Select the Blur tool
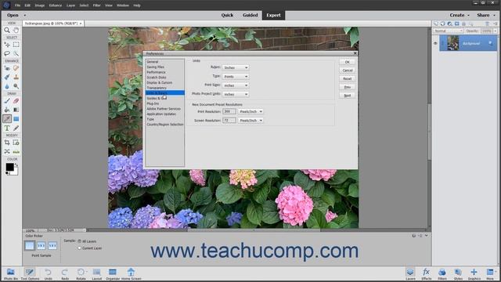 (x=7, y=86)
